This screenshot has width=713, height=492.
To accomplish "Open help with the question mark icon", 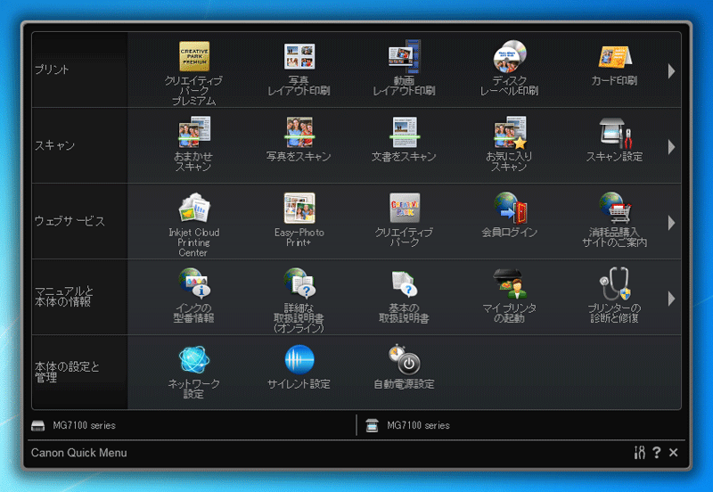I will (657, 453).
